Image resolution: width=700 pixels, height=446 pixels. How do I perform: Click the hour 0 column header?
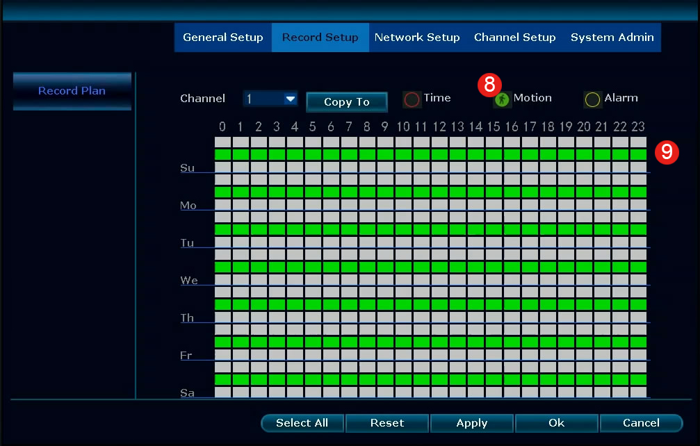pos(222,127)
